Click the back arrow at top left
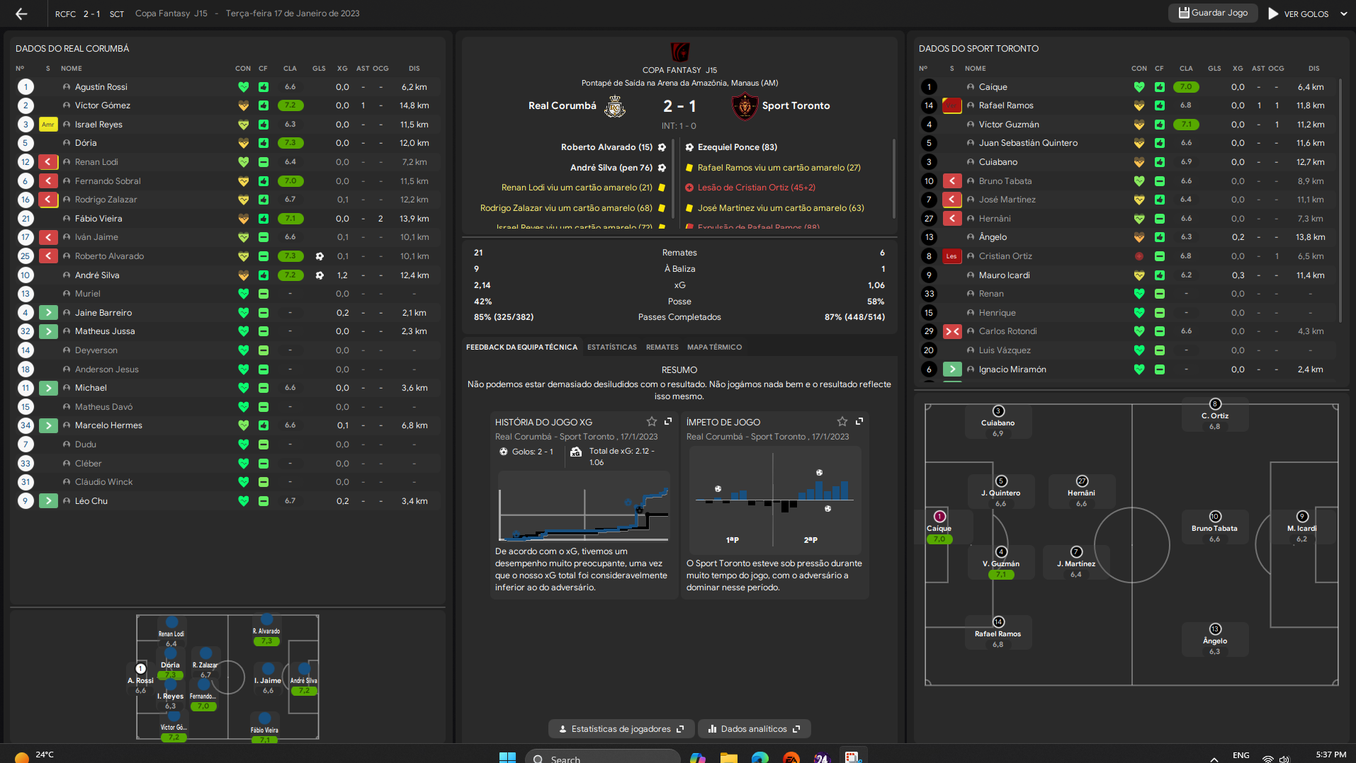The width and height of the screenshot is (1356, 763). point(21,13)
